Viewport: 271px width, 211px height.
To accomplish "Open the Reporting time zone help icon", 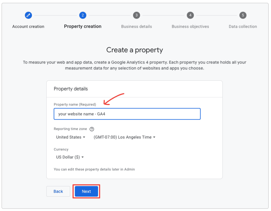I will (x=92, y=129).
